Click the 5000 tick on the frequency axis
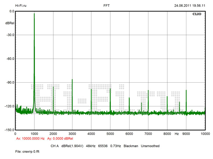This screenshot has width=213, height=159. [110, 134]
